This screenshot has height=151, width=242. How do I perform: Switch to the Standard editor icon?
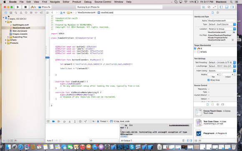204,7
